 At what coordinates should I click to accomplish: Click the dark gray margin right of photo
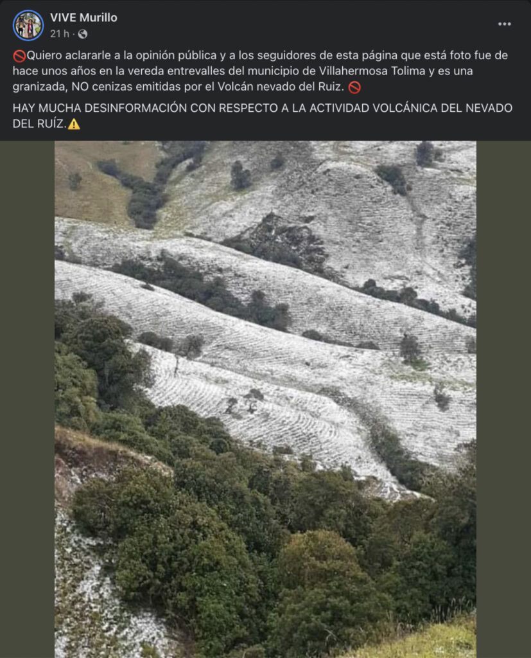(503, 399)
